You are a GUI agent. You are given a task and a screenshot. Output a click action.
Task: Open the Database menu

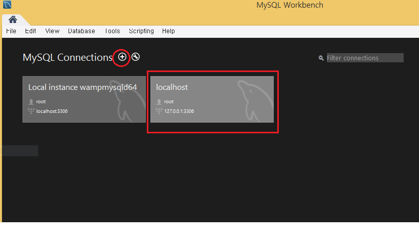[x=81, y=31]
